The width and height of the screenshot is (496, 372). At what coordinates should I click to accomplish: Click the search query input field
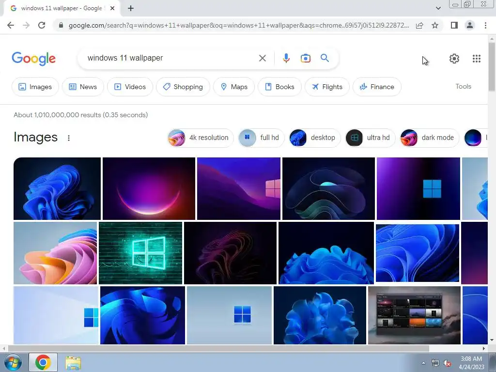(x=171, y=58)
